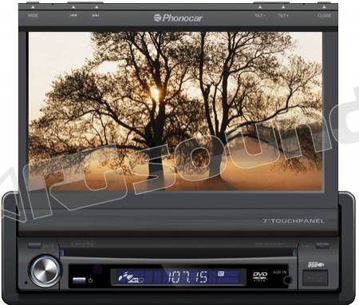
Task: Select the AUX IN jack
Action: tap(287, 280)
